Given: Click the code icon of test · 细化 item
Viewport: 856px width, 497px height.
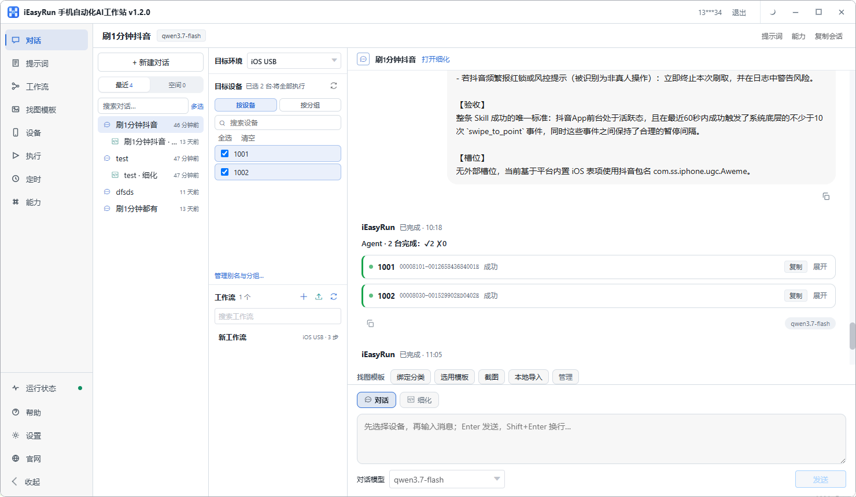Looking at the screenshot, I should [115, 175].
